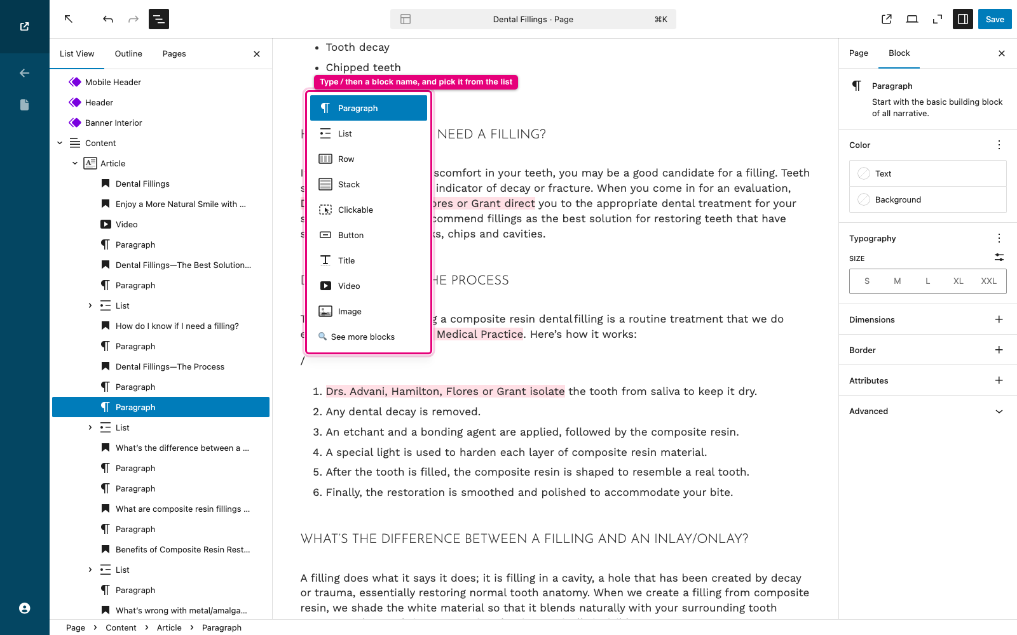Switch to the Pages tab
The height and width of the screenshot is (635, 1017).
point(174,54)
